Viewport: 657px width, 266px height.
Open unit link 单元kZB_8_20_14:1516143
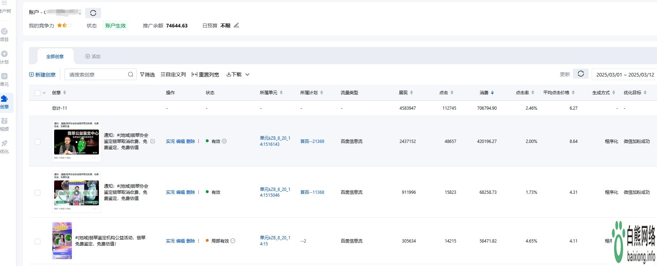tap(275, 141)
